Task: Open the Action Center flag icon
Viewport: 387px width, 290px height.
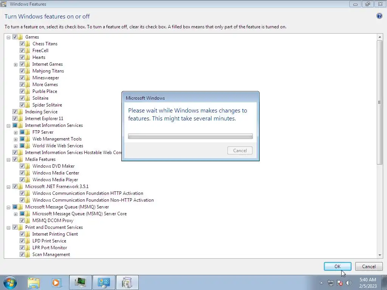Action: coord(340,283)
